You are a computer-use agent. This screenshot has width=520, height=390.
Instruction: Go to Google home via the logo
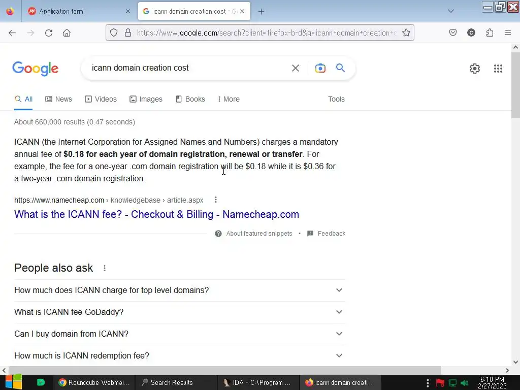36,69
